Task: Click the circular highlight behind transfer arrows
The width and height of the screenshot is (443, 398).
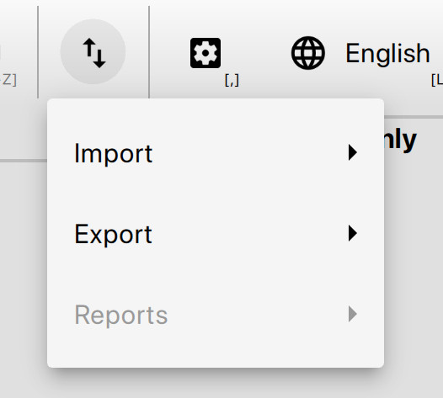Action: 93,51
